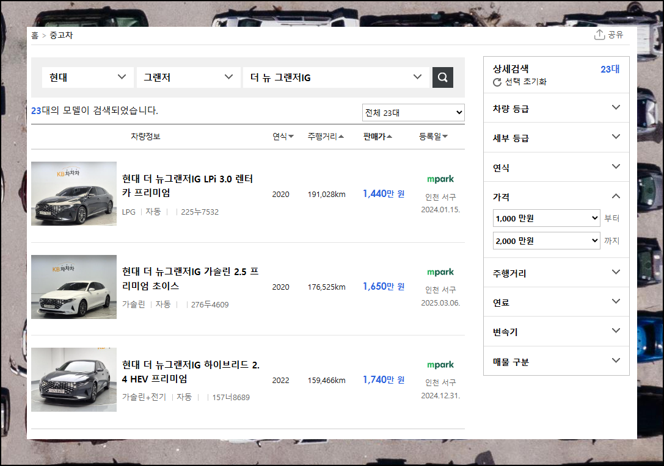Image resolution: width=664 pixels, height=466 pixels.
Task: Click the price 1,740만 원
Action: click(x=384, y=380)
